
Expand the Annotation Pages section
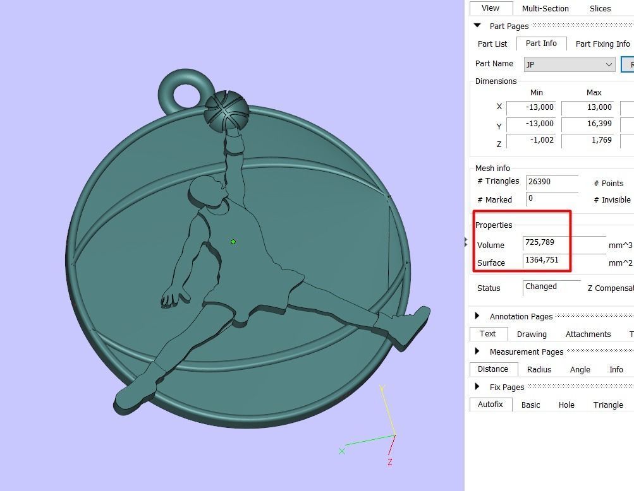click(477, 316)
